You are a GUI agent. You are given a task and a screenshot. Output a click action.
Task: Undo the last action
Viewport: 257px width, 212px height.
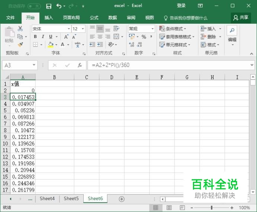[x=59, y=6]
